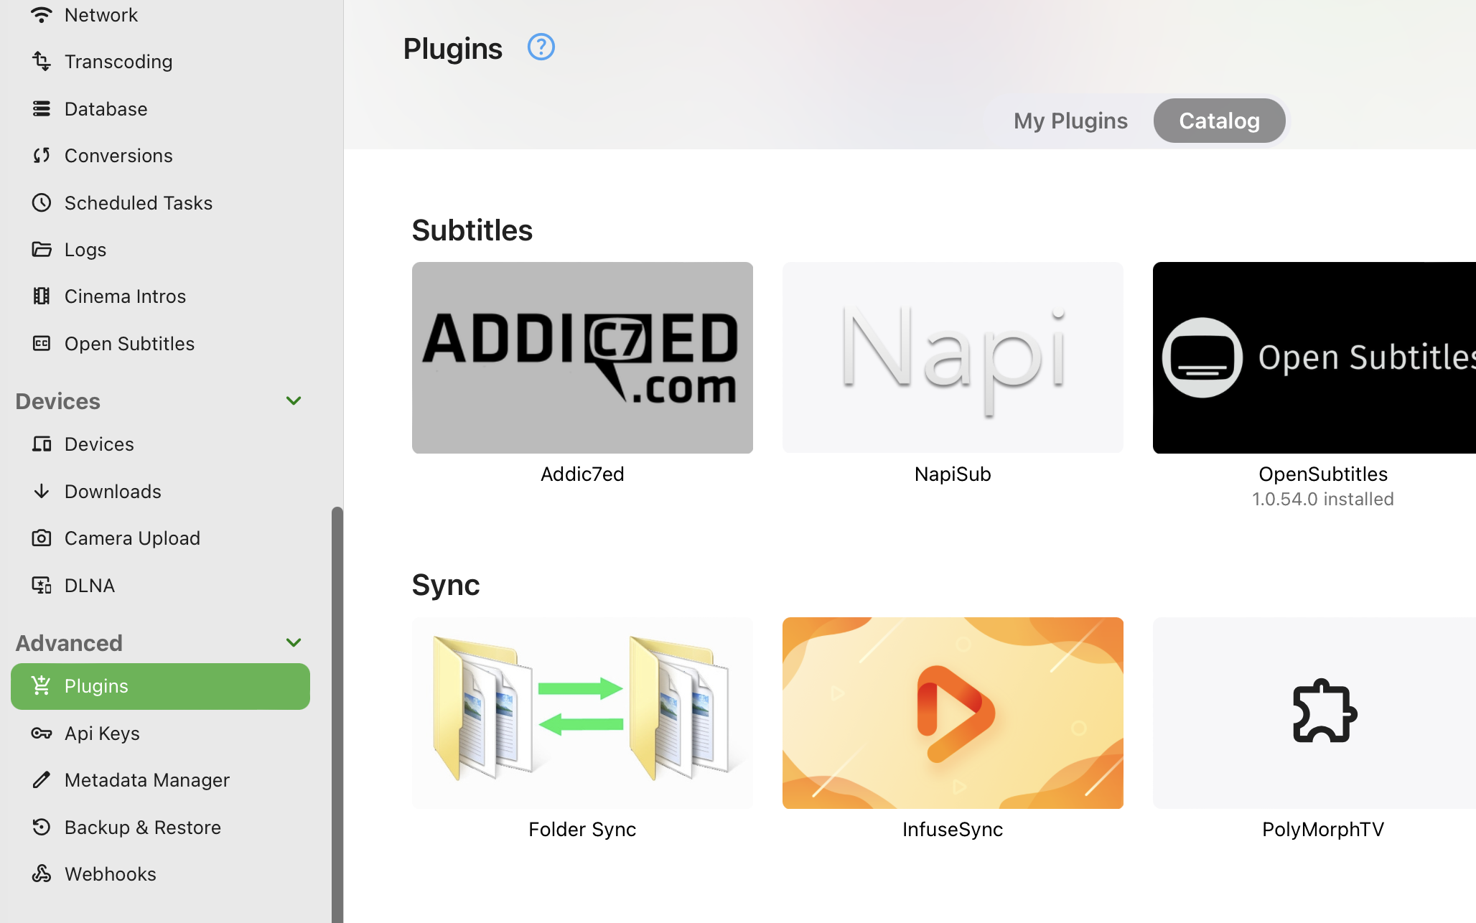Click the PolyMorphTV plugin icon
This screenshot has width=1476, height=923.
[1322, 711]
